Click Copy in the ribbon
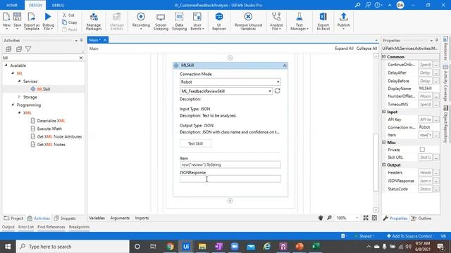This screenshot has height=253, width=451. coord(70,22)
